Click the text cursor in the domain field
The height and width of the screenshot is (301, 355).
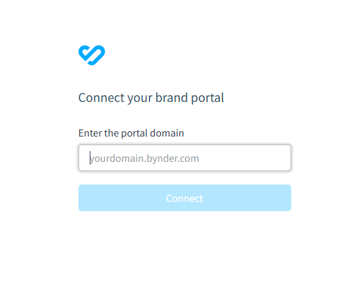coord(90,158)
